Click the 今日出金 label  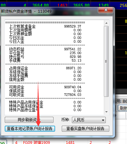pos(16,38)
